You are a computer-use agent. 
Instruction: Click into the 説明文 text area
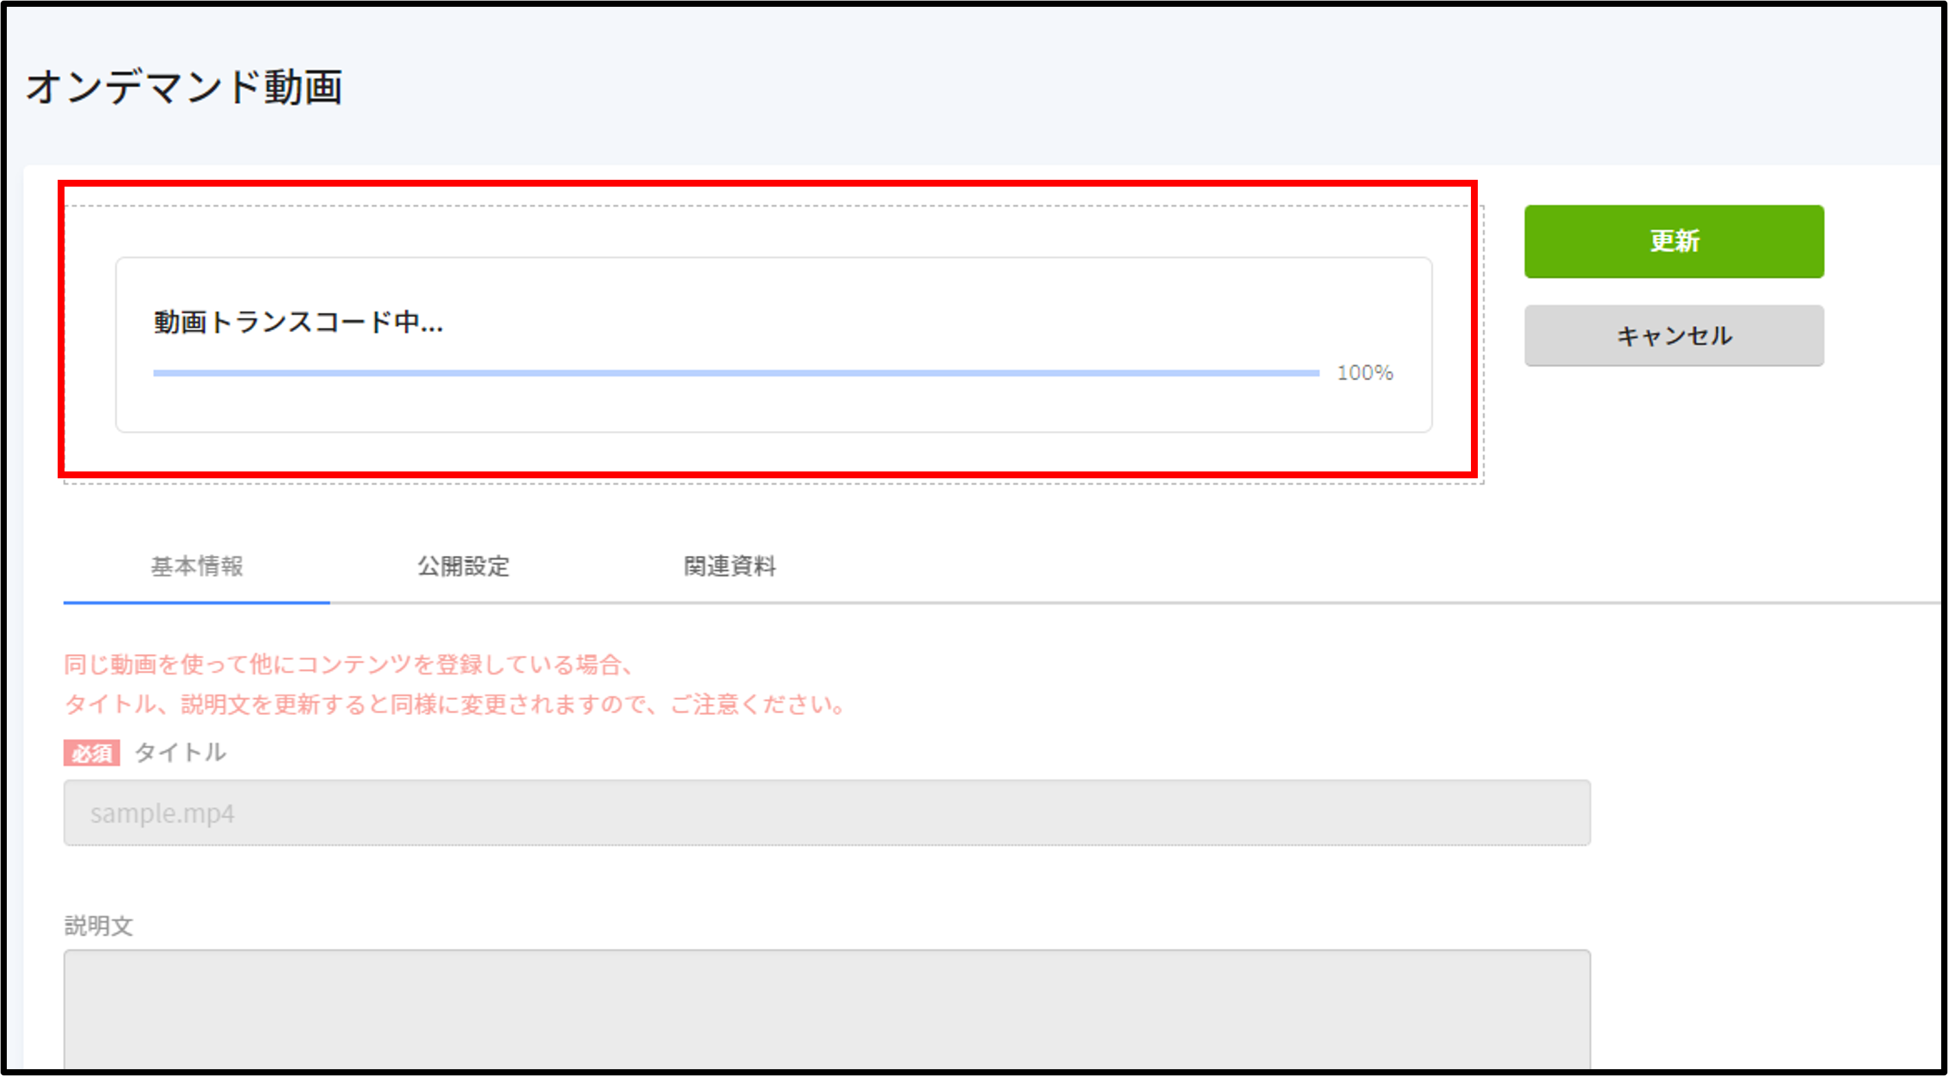[826, 1009]
